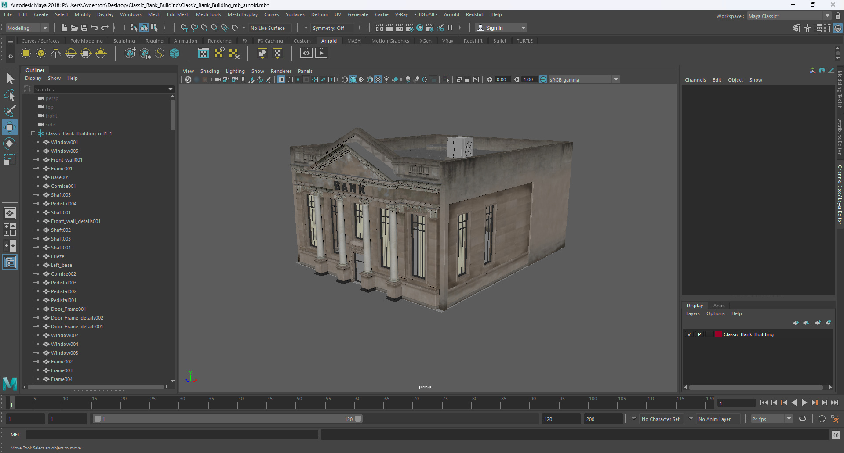Activate the Move tool
The height and width of the screenshot is (453, 844).
pos(10,127)
